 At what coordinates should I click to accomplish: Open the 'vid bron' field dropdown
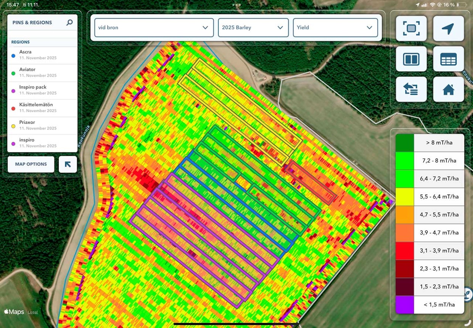point(154,27)
